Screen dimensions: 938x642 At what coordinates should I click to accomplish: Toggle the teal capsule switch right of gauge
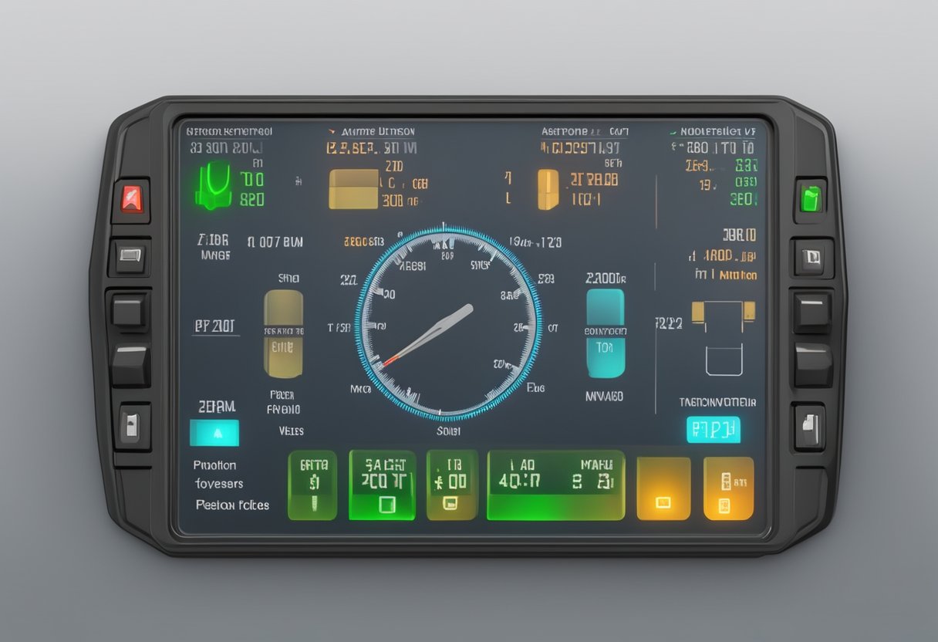(x=605, y=333)
